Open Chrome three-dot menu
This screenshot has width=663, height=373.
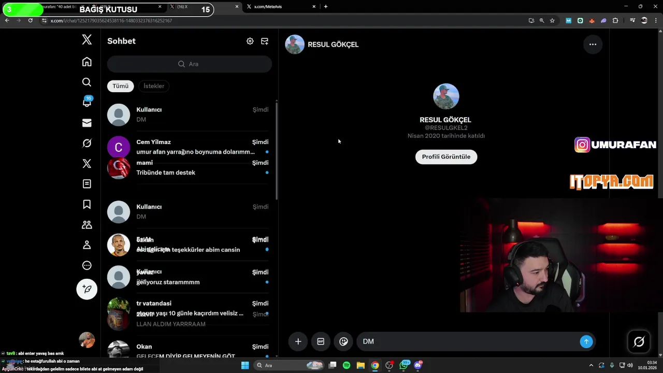(x=656, y=21)
